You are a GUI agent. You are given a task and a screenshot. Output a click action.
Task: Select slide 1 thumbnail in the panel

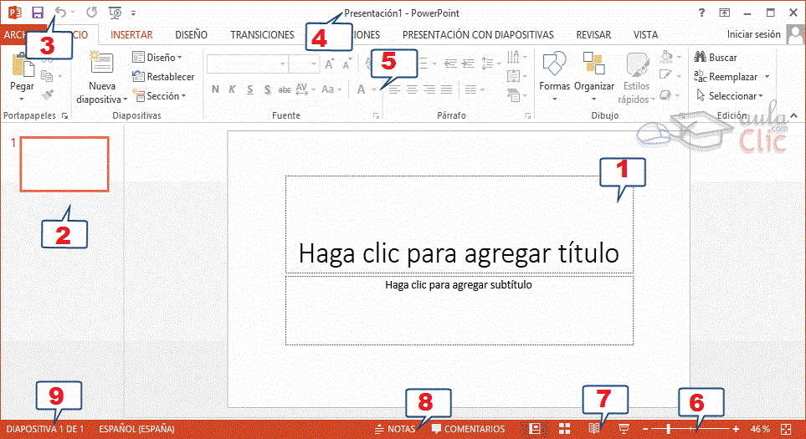[64, 165]
